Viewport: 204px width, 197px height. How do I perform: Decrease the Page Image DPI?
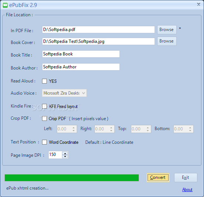65,156
